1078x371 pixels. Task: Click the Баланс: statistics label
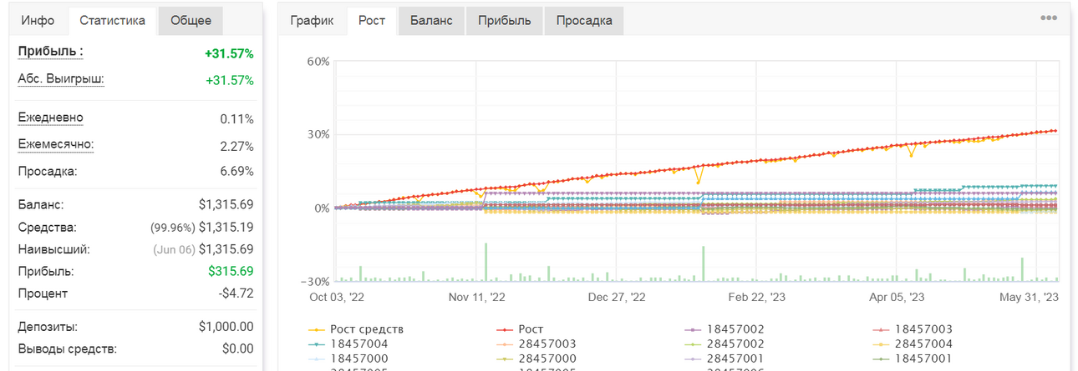click(x=41, y=204)
